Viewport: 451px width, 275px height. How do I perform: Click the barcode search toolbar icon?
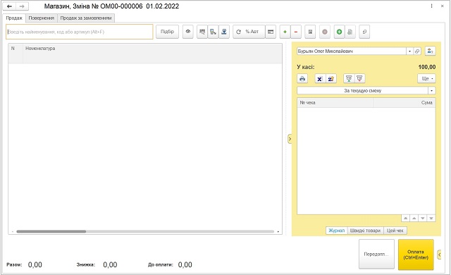(202, 32)
